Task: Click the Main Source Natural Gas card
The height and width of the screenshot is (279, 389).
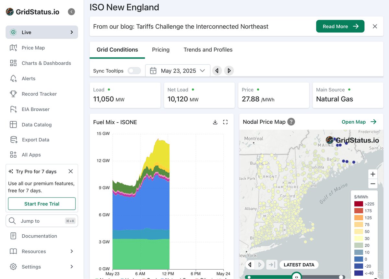Action: pyautogui.click(x=348, y=95)
